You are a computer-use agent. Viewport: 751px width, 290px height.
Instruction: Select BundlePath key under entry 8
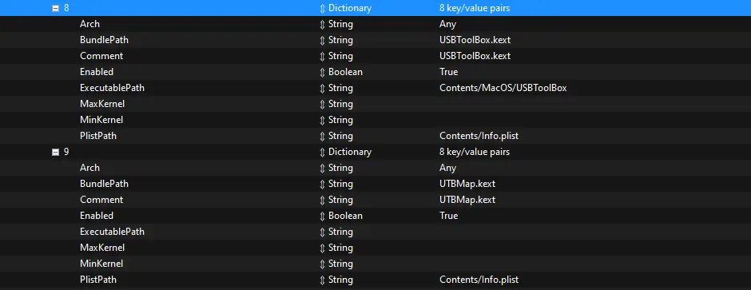(x=104, y=40)
